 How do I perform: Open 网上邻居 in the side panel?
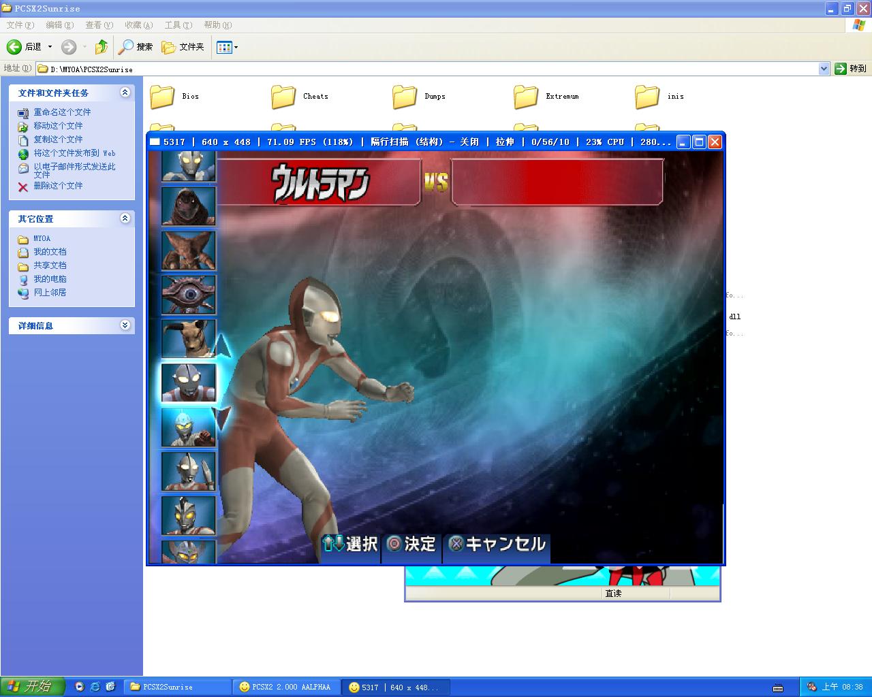[50, 293]
